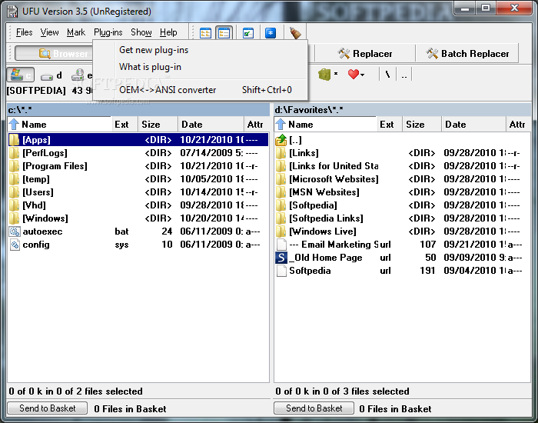Click left '0 Files in Basket' label
The image size is (538, 423).
coord(130,409)
